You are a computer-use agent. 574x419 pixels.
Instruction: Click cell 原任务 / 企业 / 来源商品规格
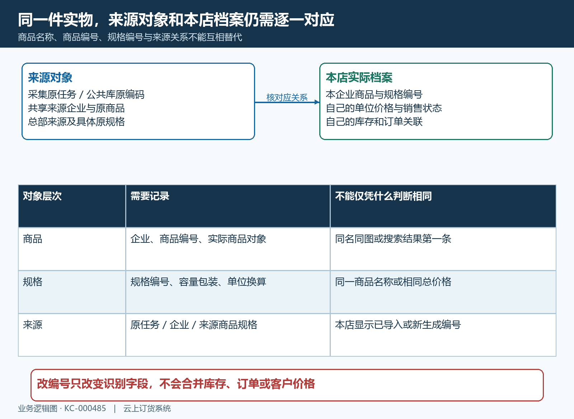pyautogui.click(x=228, y=335)
